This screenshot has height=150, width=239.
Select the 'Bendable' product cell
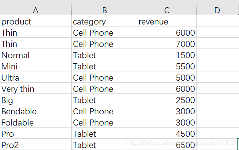pyautogui.click(x=36, y=111)
